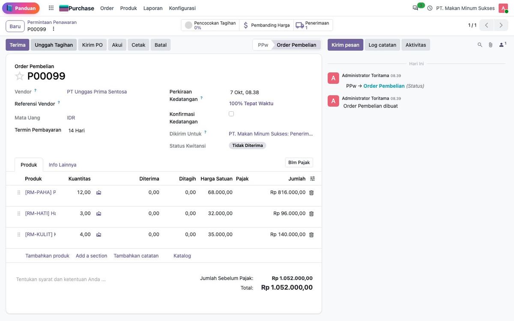This screenshot has width=514, height=321.
Task: Delete the RM-PAHA order line
Action: [311, 193]
